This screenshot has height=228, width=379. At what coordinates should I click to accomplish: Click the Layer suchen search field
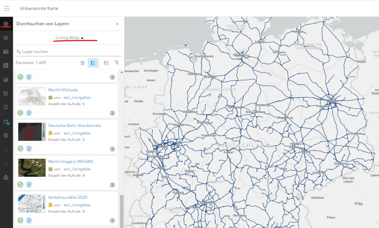point(69,52)
